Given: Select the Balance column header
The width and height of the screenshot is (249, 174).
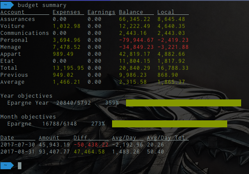Looking at the screenshot, I should click(131, 12).
